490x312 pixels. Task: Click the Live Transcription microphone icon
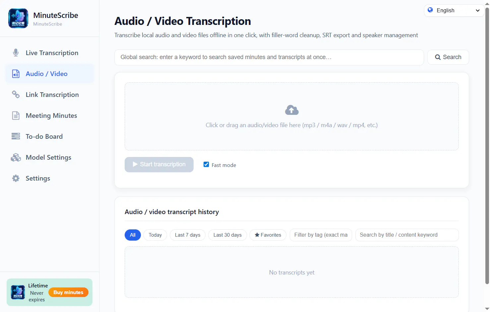click(16, 53)
